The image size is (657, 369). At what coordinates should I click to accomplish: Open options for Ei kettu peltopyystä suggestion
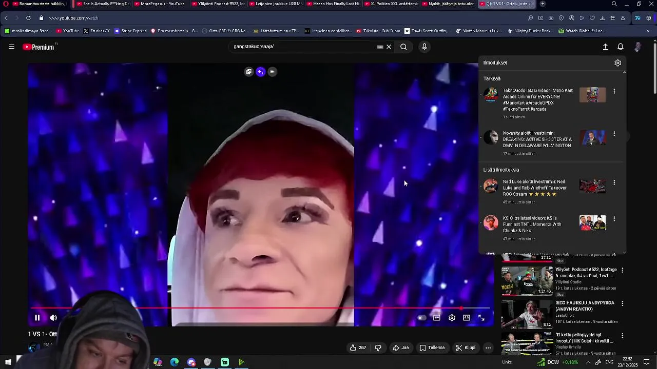click(x=623, y=336)
